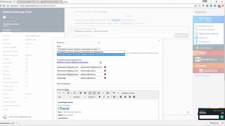Open История сообщений in Mailtrack widget
225x126 pixels.
(x=207, y=29)
